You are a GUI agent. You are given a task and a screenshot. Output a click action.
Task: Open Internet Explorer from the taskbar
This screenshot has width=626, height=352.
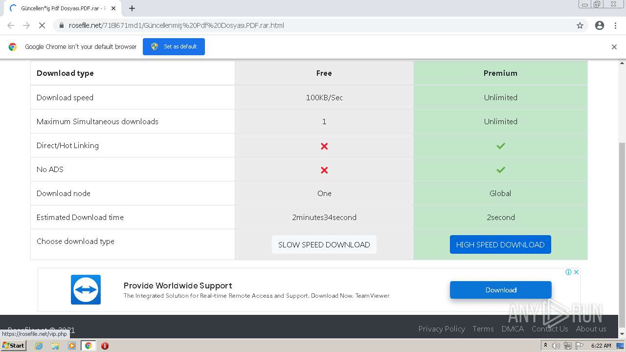[x=39, y=346]
